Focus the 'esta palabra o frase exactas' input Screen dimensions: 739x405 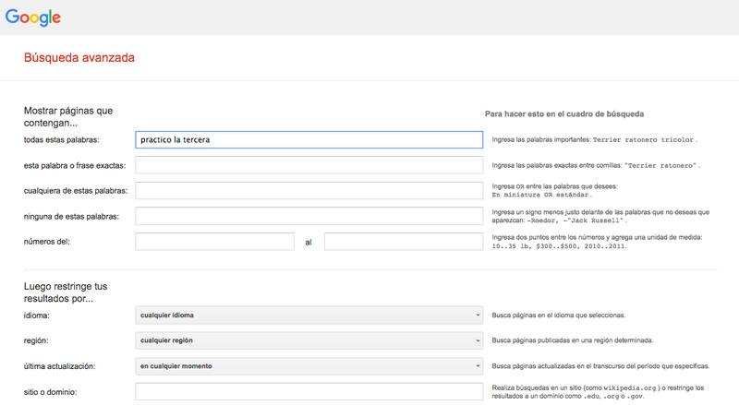[x=309, y=165]
